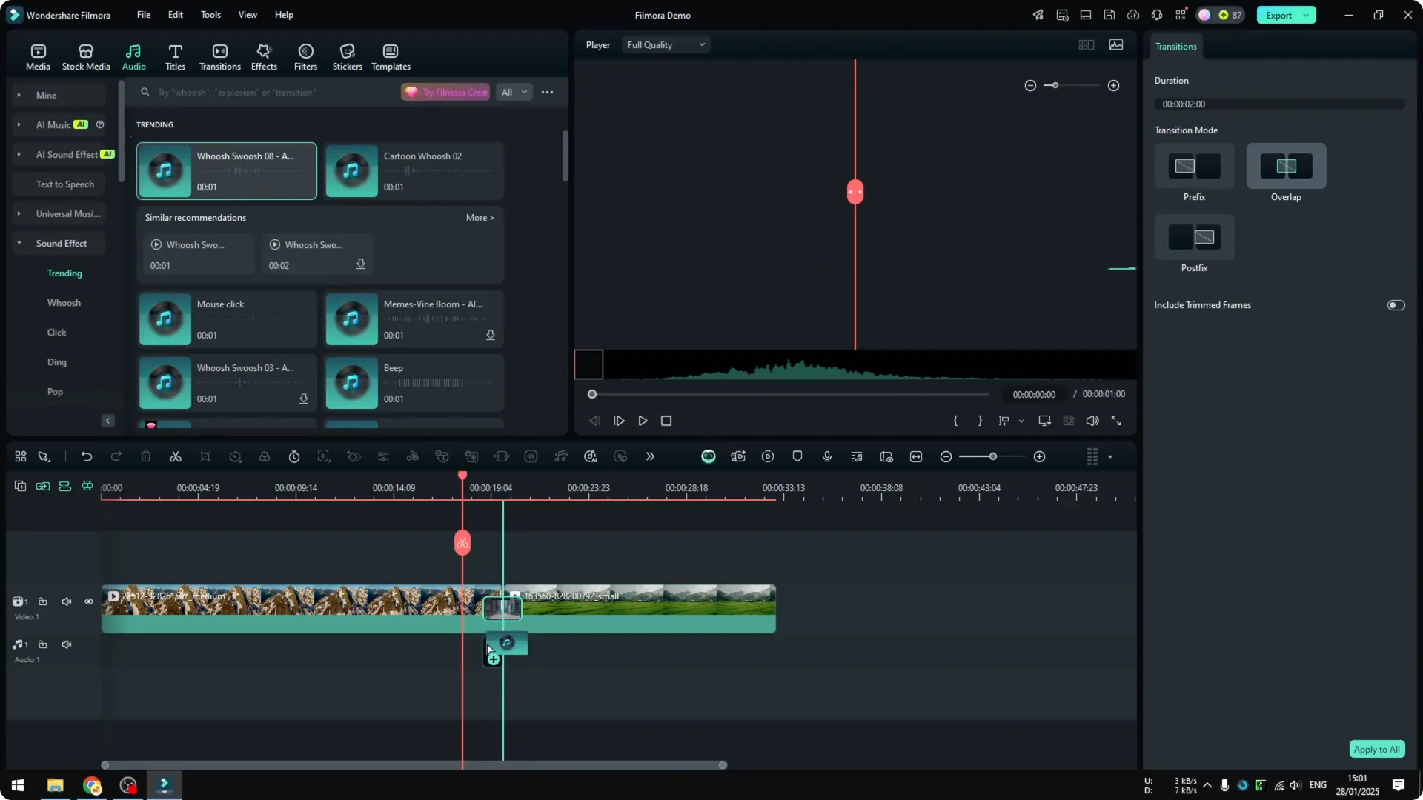Click the add track icon
The width and height of the screenshot is (1423, 800).
pos(20,486)
